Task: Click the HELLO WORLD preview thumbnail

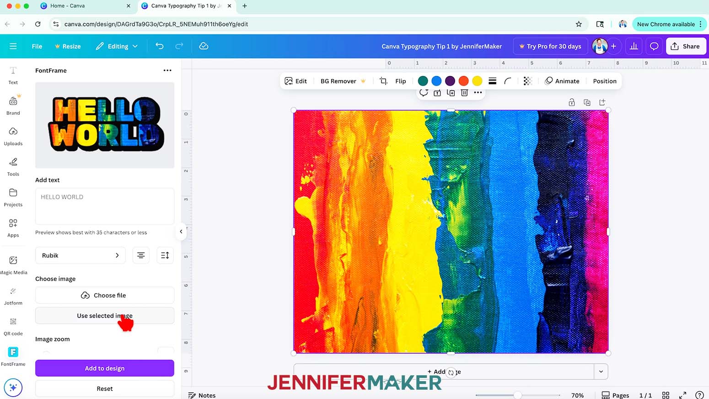Action: [x=105, y=125]
